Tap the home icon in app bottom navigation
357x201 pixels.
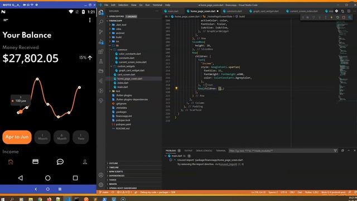click(11, 162)
